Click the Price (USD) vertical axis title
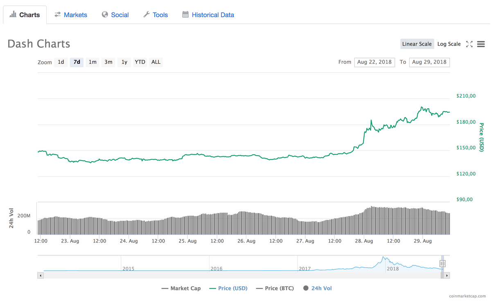This screenshot has width=491, height=303. click(482, 137)
